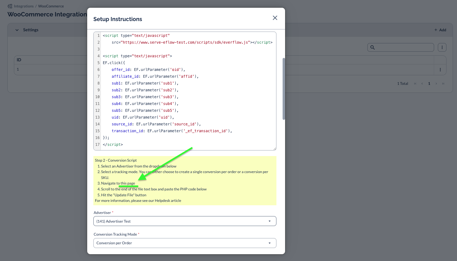Click the transaction_id line in the script
457x261 pixels.
pos(172,131)
